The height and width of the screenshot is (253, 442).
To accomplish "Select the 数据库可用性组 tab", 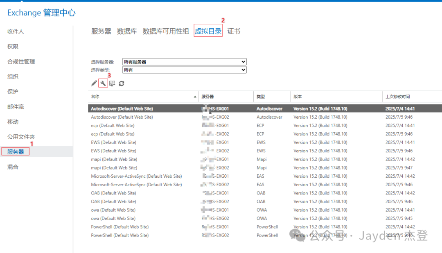I will pyautogui.click(x=166, y=31).
